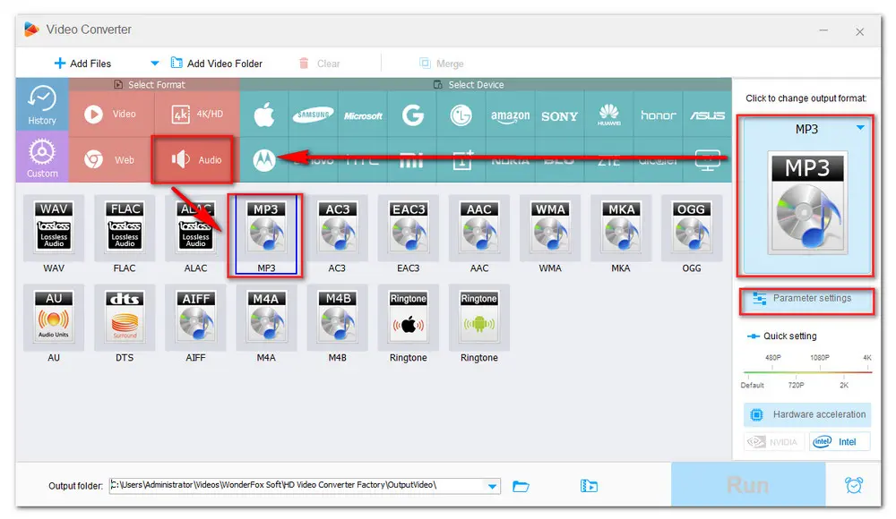Select the Android Ringtone format icon
The image size is (896, 519).
click(478, 317)
